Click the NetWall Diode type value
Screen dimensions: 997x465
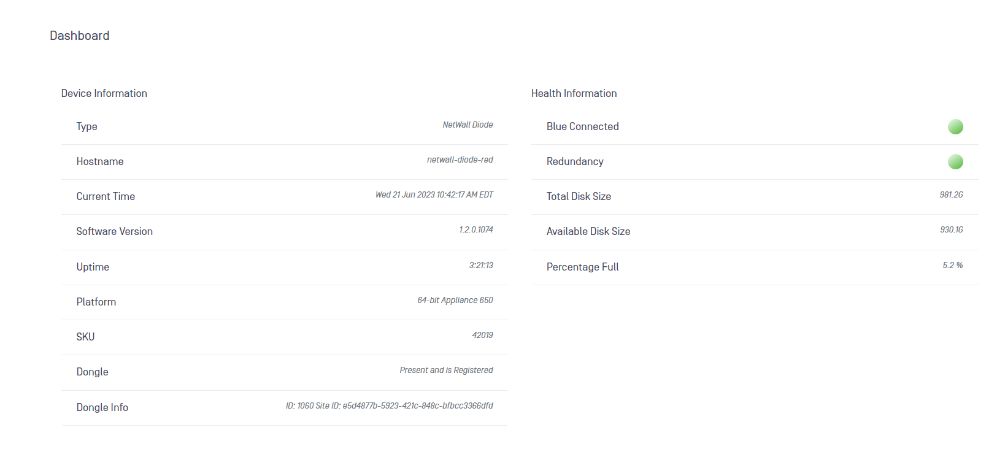coord(468,125)
